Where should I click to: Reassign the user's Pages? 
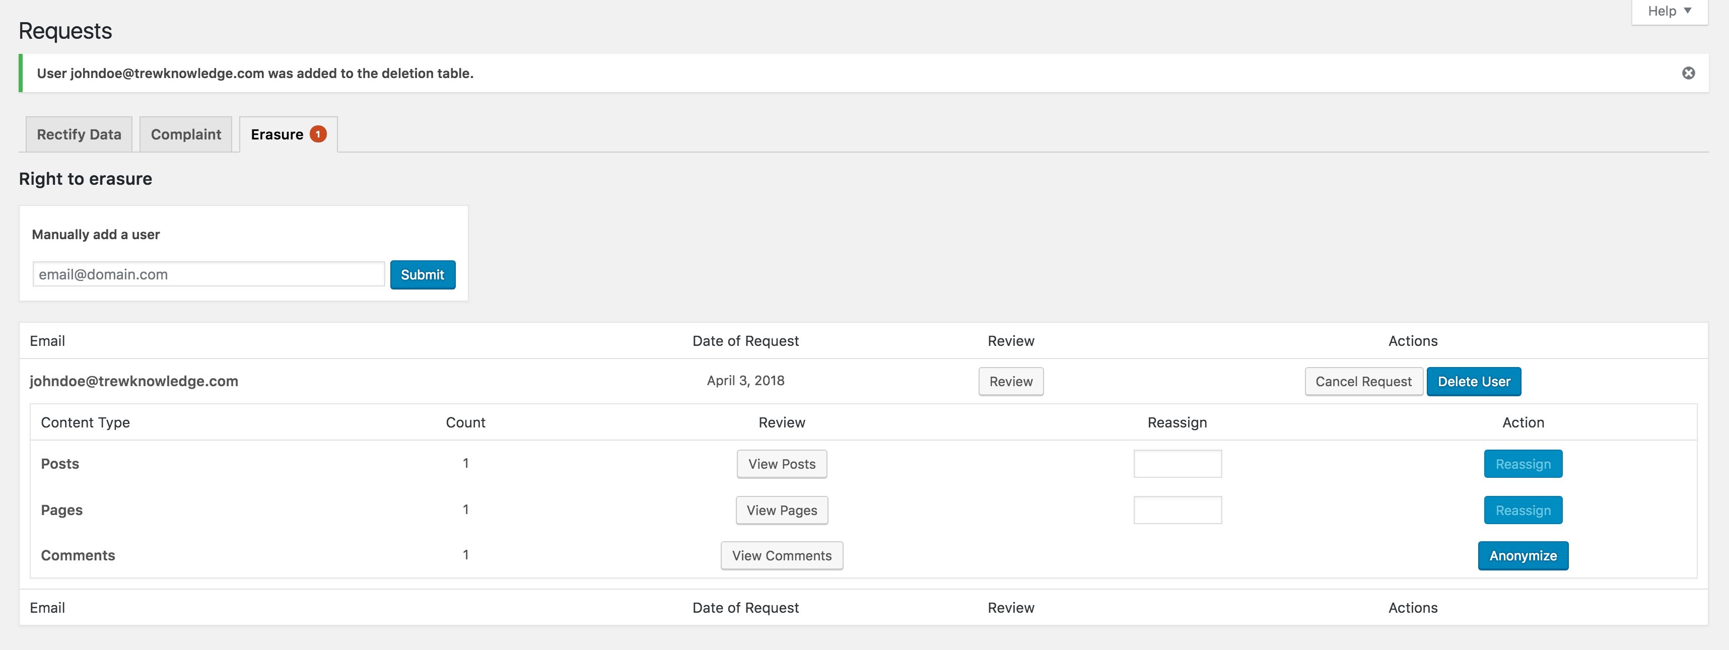[x=1523, y=510]
